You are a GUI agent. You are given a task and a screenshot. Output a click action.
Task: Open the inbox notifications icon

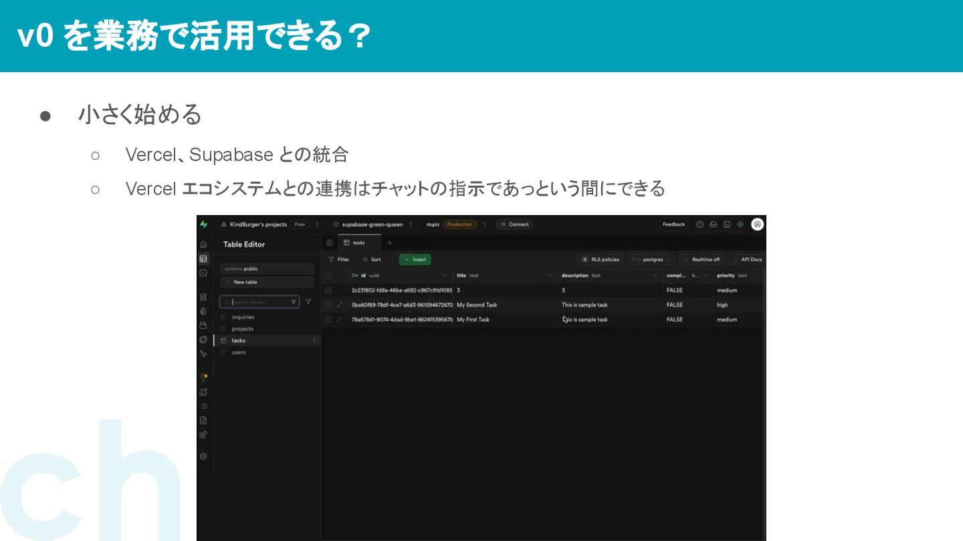[x=714, y=224]
